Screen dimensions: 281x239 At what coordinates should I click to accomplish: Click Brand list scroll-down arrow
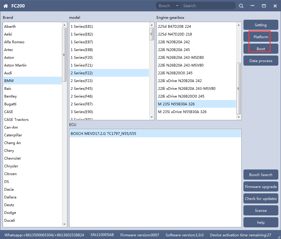point(64,224)
